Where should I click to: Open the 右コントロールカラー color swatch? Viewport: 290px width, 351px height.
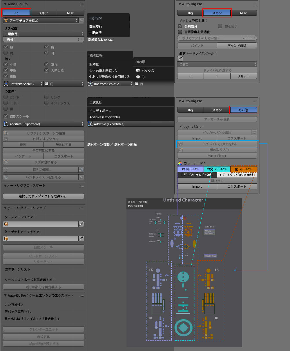(191, 169)
